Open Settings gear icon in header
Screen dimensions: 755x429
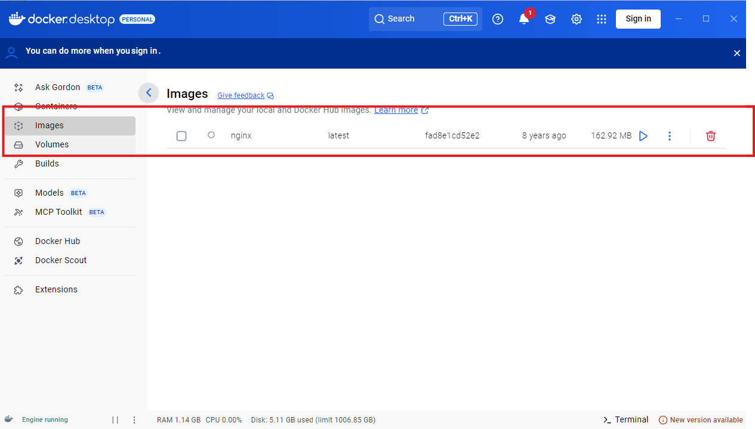[577, 19]
